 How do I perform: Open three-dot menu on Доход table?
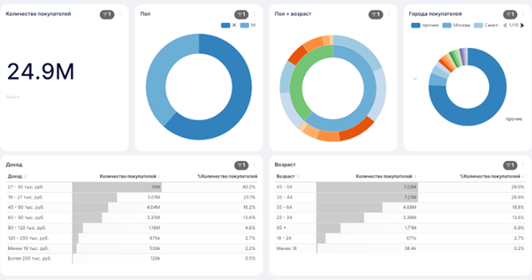pyautogui.click(x=254, y=165)
